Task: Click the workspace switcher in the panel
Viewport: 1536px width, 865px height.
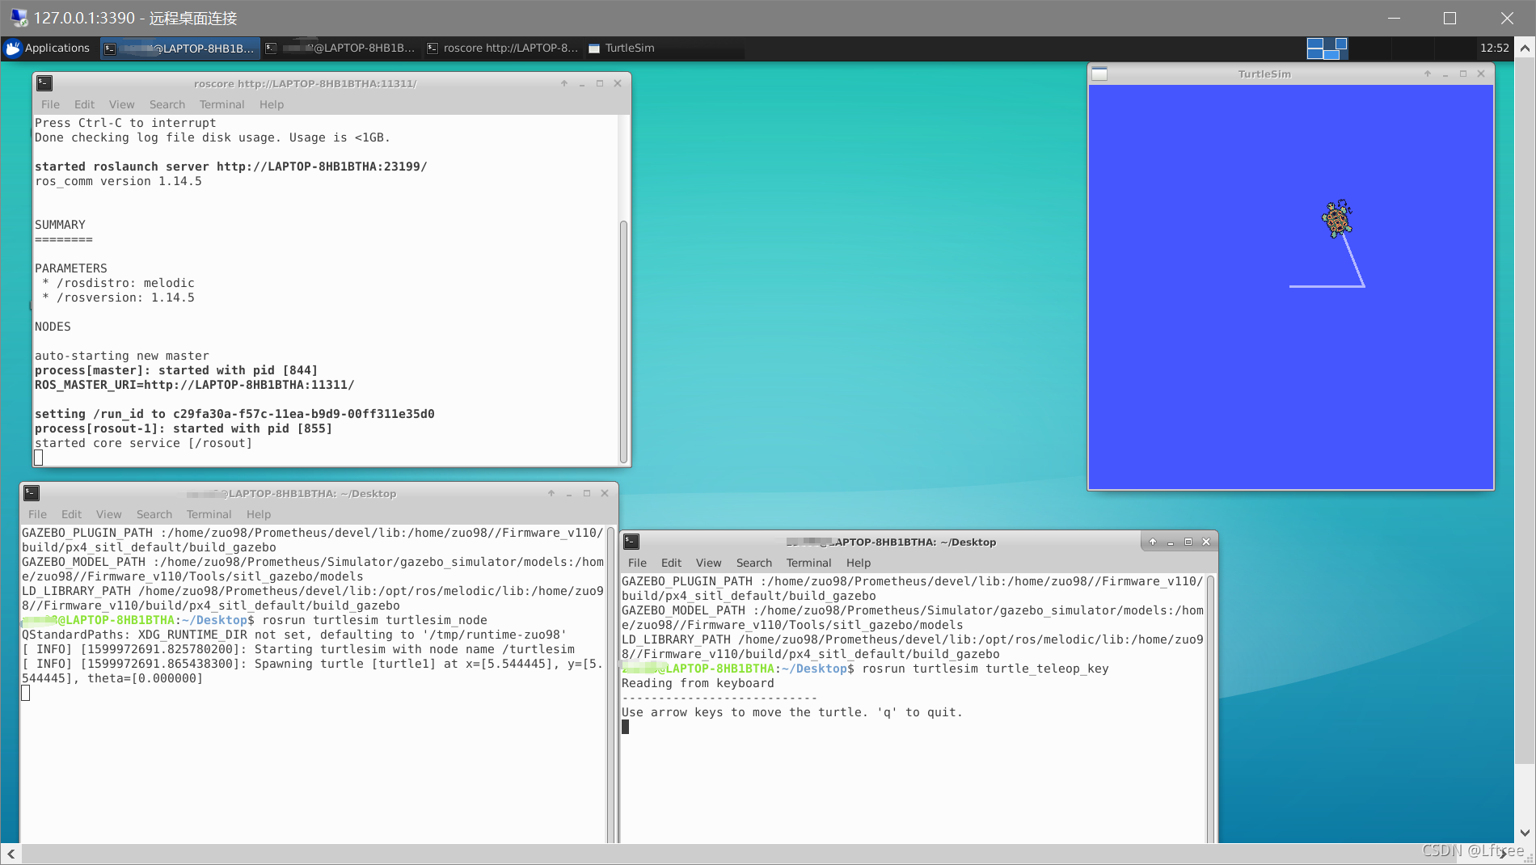Action: pyautogui.click(x=1327, y=49)
